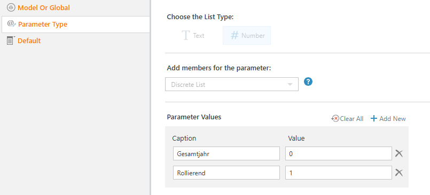Click the Gesamtjahr caption input field
This screenshot has width=430, height=195.
pyautogui.click(x=226, y=153)
